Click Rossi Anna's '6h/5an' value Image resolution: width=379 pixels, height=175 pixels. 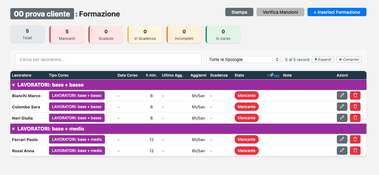coord(198,151)
